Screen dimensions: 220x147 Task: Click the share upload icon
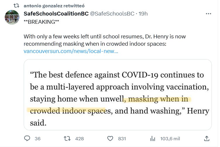pyautogui.click(x=207, y=139)
